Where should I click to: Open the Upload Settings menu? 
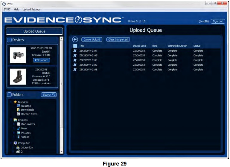[x=31, y=10]
